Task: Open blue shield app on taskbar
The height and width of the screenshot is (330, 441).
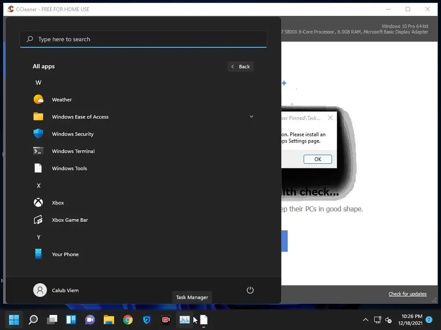Action: point(146,320)
